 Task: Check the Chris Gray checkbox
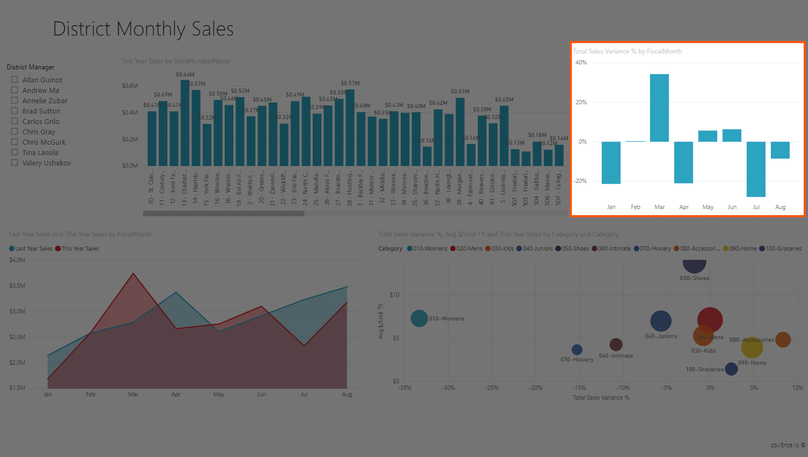click(x=15, y=132)
